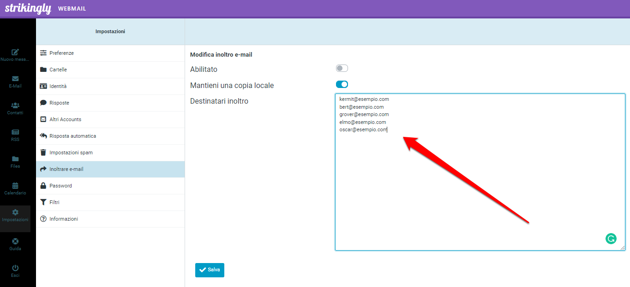Open Risposte settings section

(110, 103)
